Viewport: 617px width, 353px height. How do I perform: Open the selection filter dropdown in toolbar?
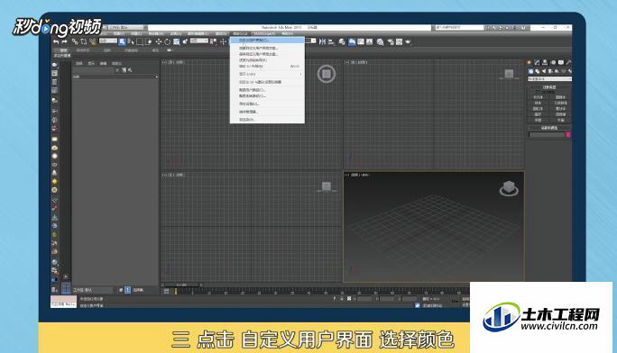point(108,41)
